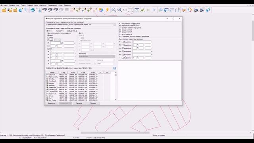This screenshot has width=254, height=143.
Task: Open the Масштаб menu
Action: 43,5
